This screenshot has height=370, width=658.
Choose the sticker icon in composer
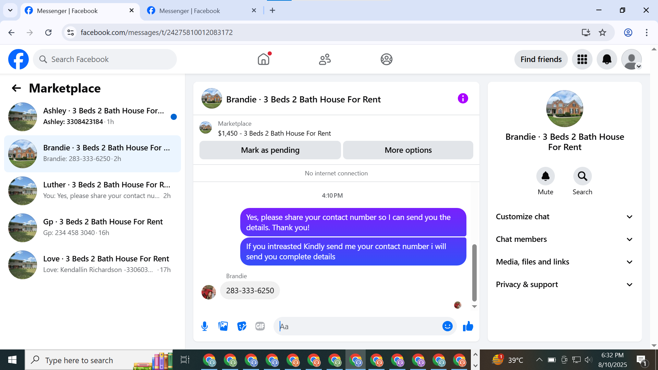pos(242,326)
